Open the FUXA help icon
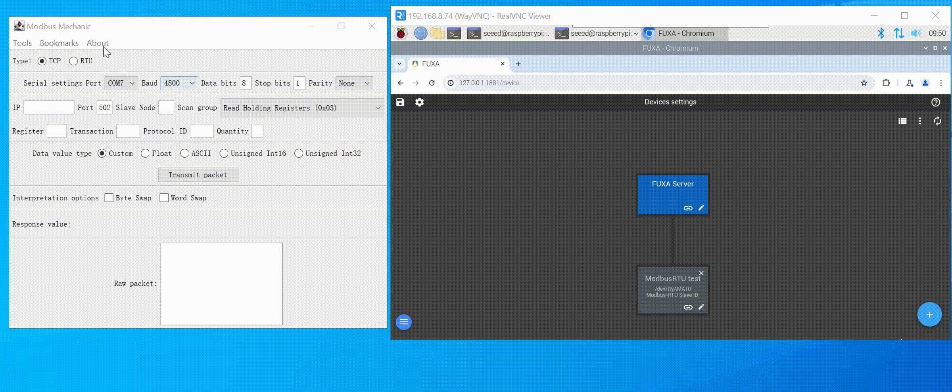 coord(936,102)
